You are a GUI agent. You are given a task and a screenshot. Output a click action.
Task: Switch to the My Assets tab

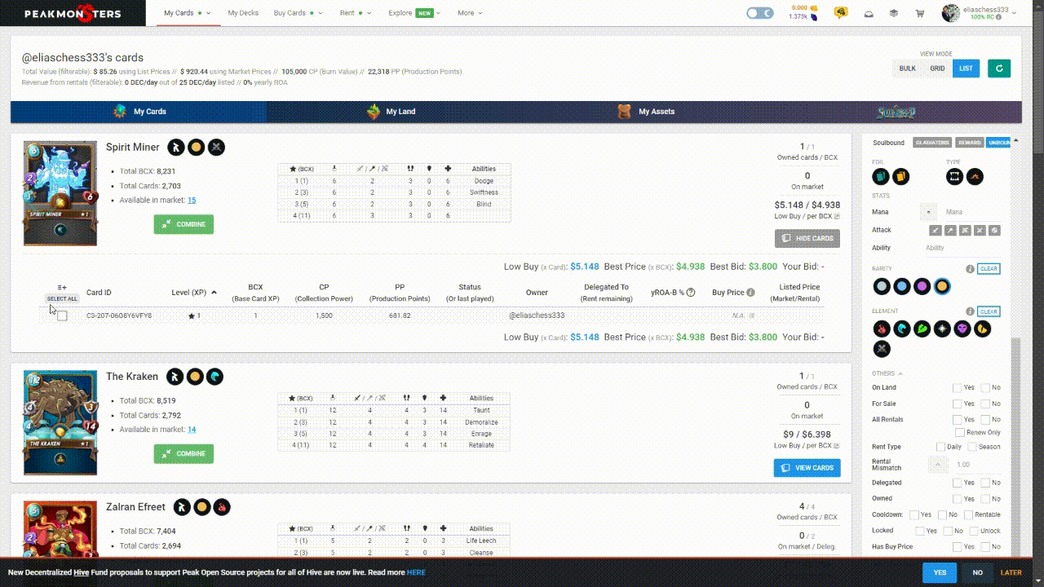click(x=646, y=112)
